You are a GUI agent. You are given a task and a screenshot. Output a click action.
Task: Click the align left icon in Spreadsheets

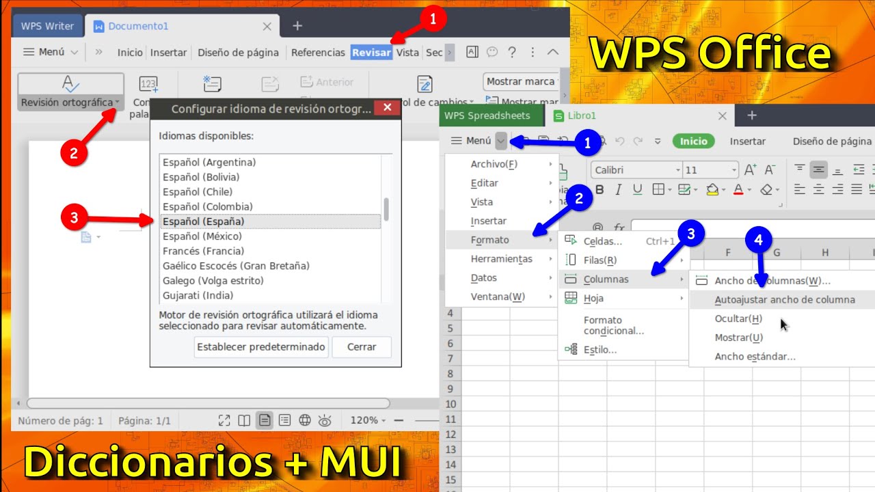click(x=800, y=189)
